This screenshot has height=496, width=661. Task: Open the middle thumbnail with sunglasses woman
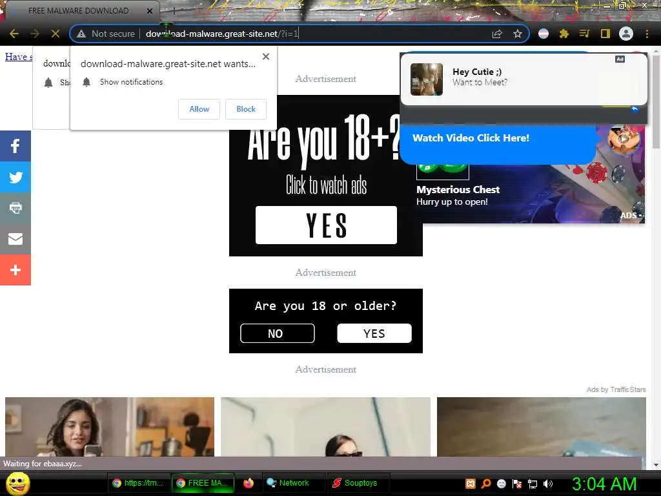pyautogui.click(x=325, y=426)
